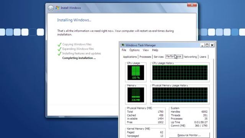Click the checkmark beside Installing features and updates

pyautogui.click(x=59, y=54)
